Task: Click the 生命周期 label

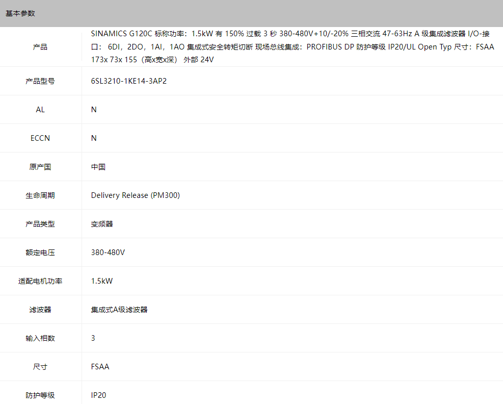Action: (40, 195)
